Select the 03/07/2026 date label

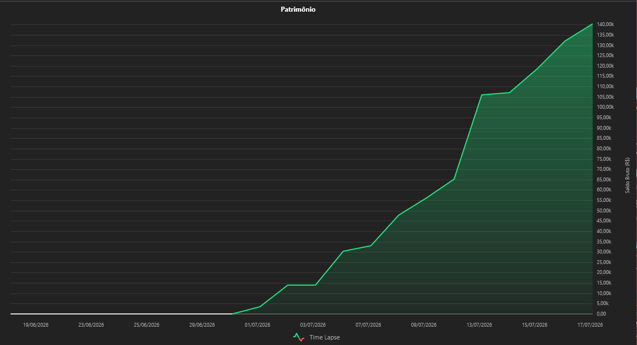(x=313, y=324)
